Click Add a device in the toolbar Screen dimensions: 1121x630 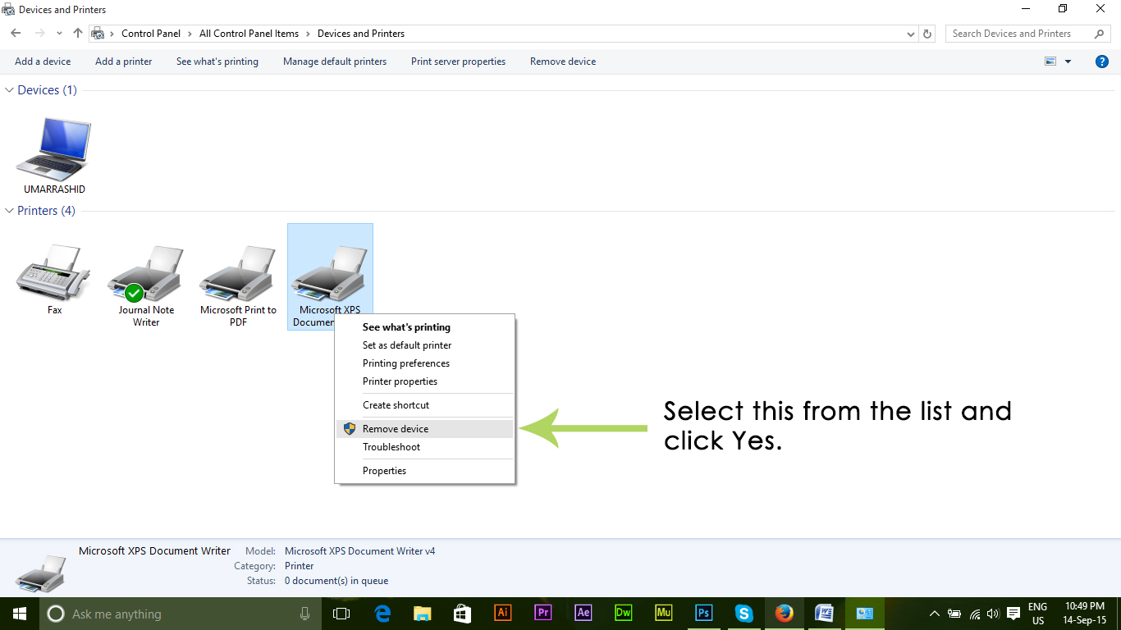click(43, 62)
